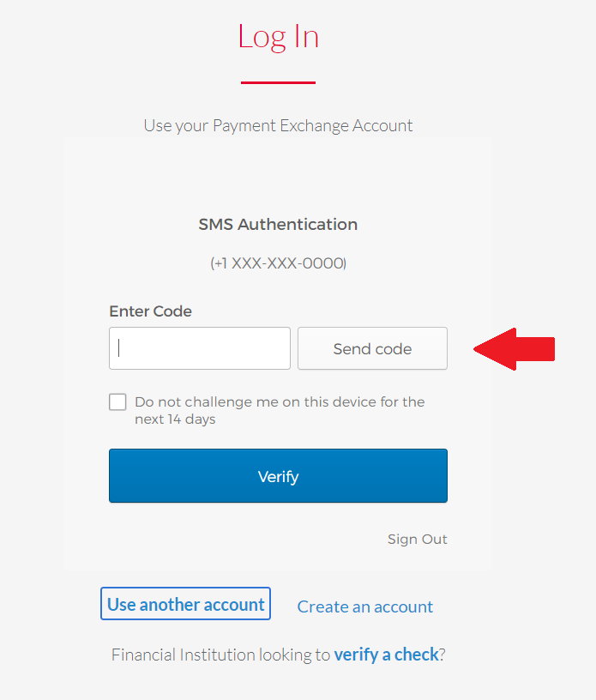The width and height of the screenshot is (596, 700).
Task: Sign out of the Payment Exchange account
Action: (417, 539)
